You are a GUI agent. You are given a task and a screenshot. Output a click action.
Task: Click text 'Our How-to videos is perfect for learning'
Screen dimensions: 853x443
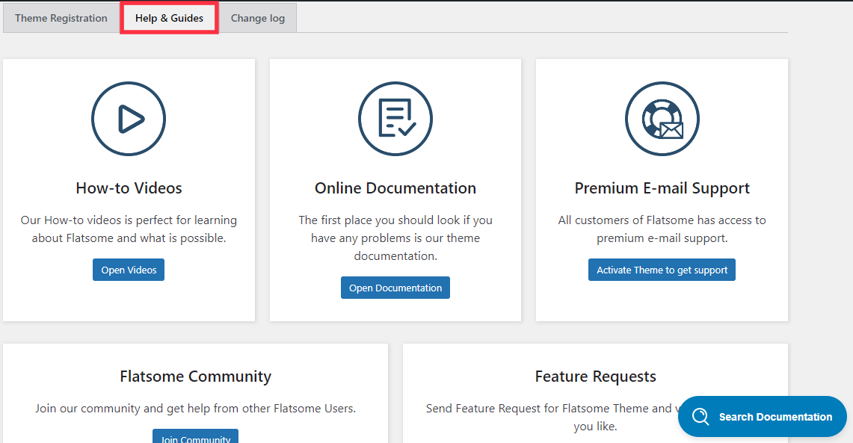point(129,220)
